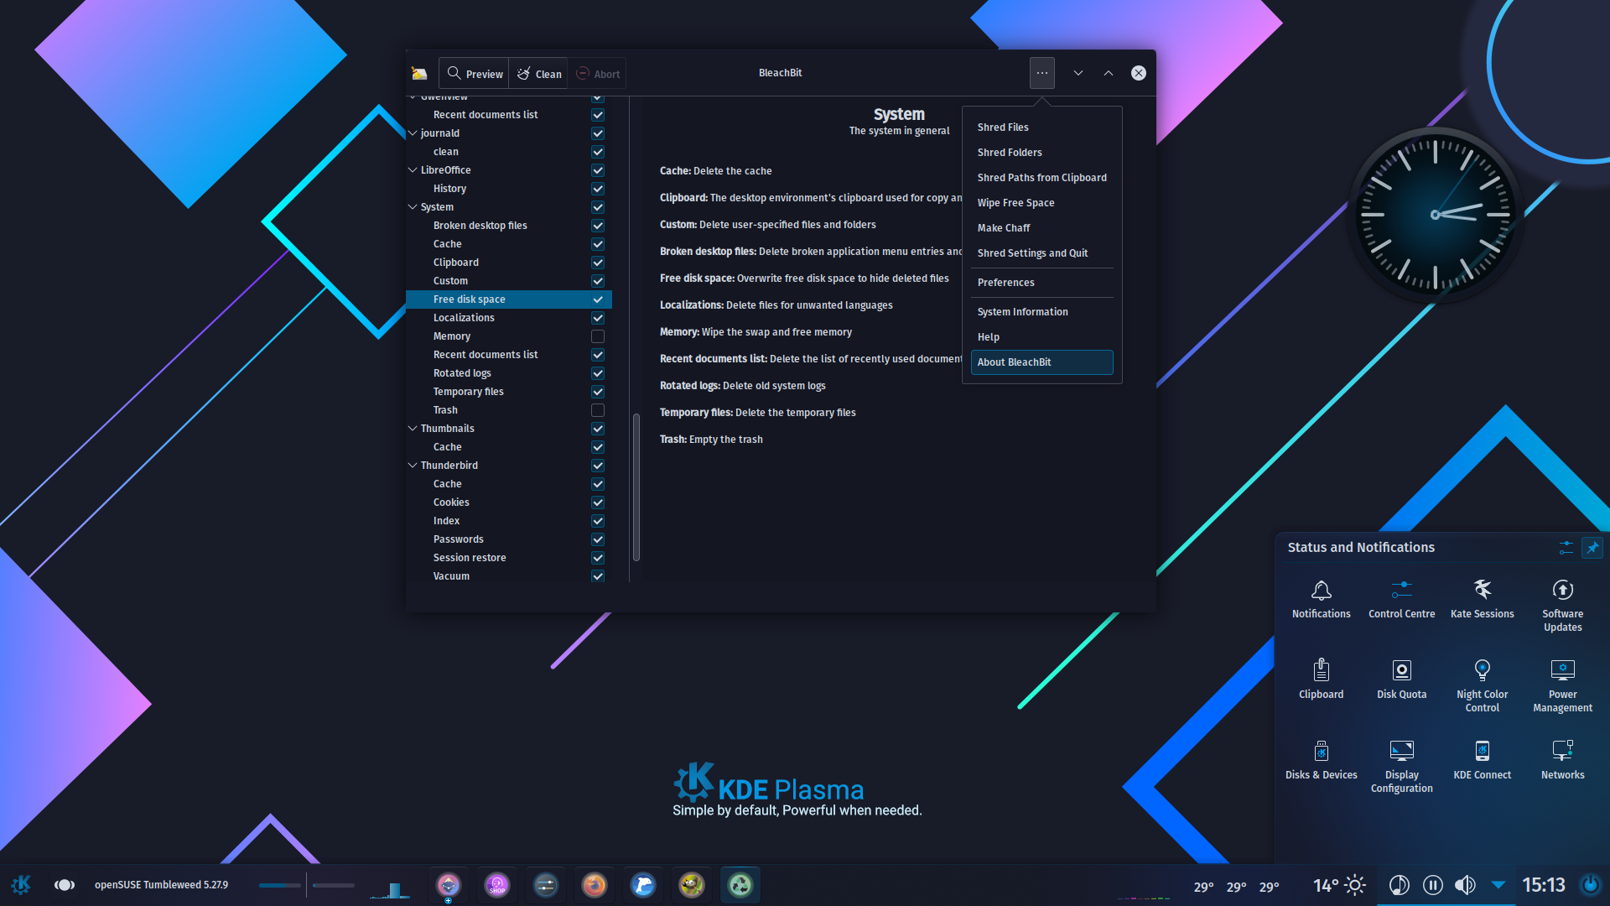Open the weather widget showing 14°
Viewport: 1610px width, 906px height.
pos(1339,885)
